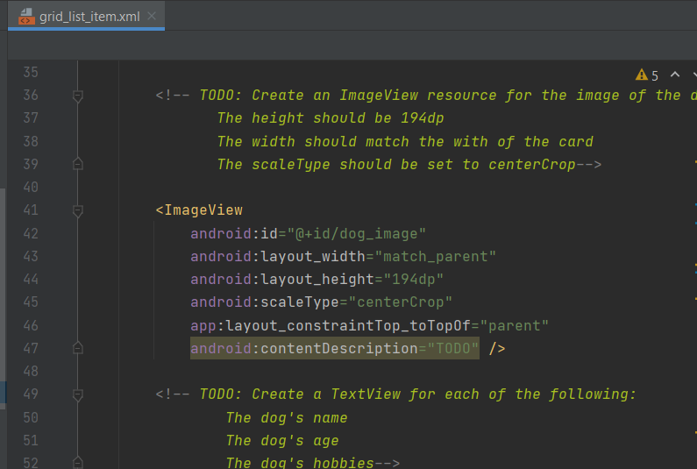Click the fold end marker at line 39

click(78, 164)
